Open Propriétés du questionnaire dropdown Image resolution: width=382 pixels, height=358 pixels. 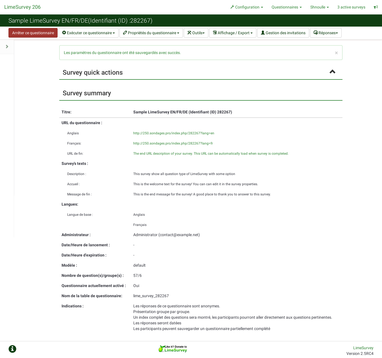tap(151, 33)
